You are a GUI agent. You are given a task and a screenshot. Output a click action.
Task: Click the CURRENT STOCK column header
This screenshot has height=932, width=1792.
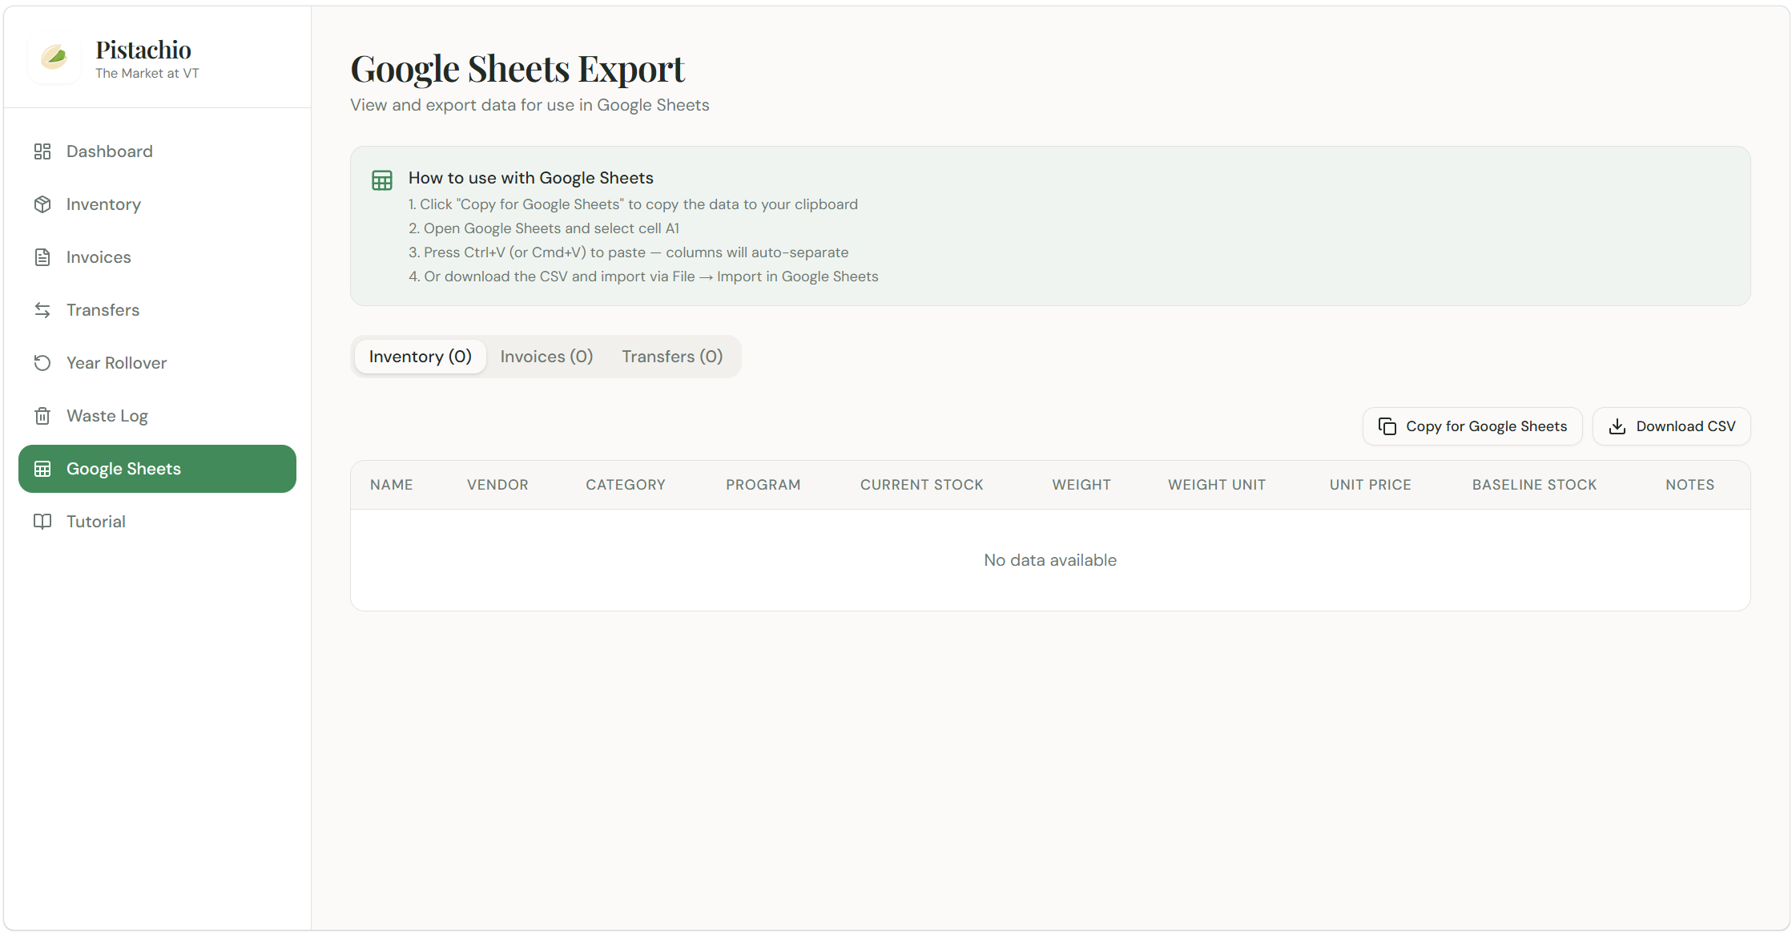(x=921, y=485)
